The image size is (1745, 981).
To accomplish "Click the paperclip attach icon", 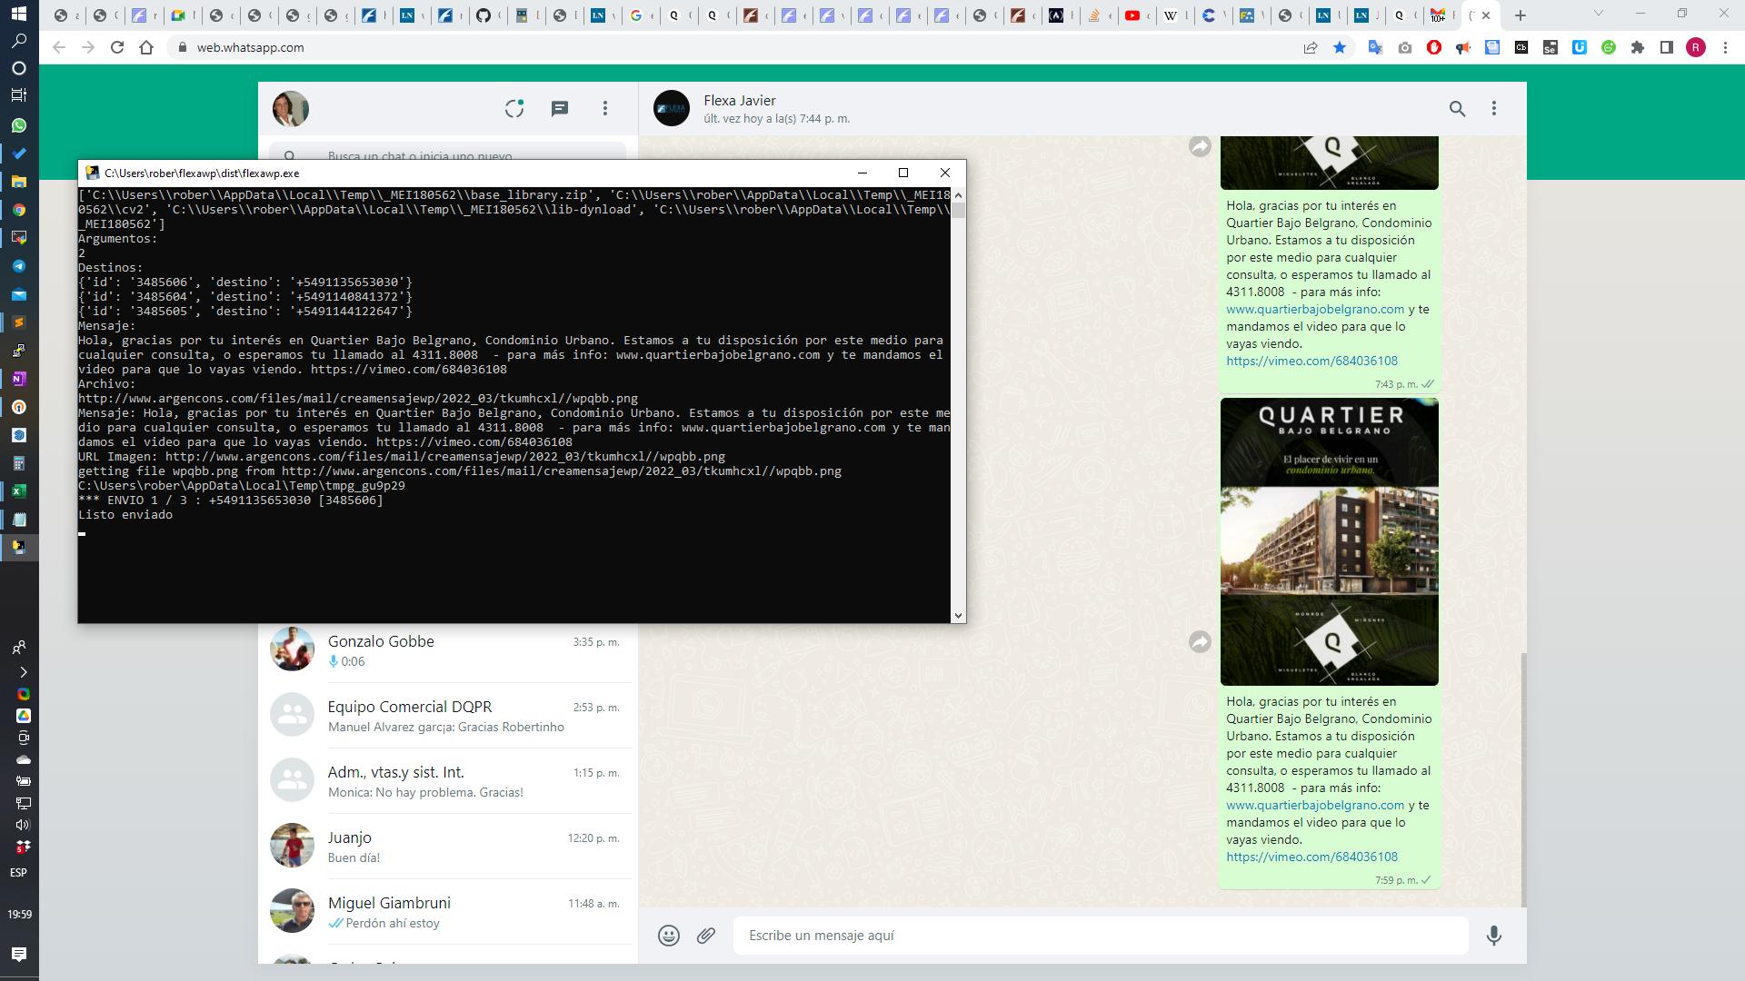I will click(x=706, y=936).
